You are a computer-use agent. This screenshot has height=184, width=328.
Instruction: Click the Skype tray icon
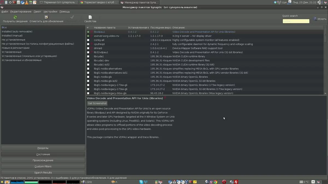click(141, 182)
